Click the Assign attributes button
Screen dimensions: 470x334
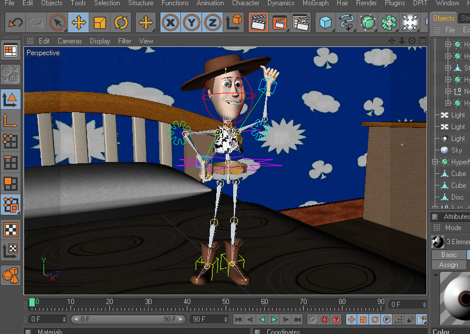(x=449, y=265)
